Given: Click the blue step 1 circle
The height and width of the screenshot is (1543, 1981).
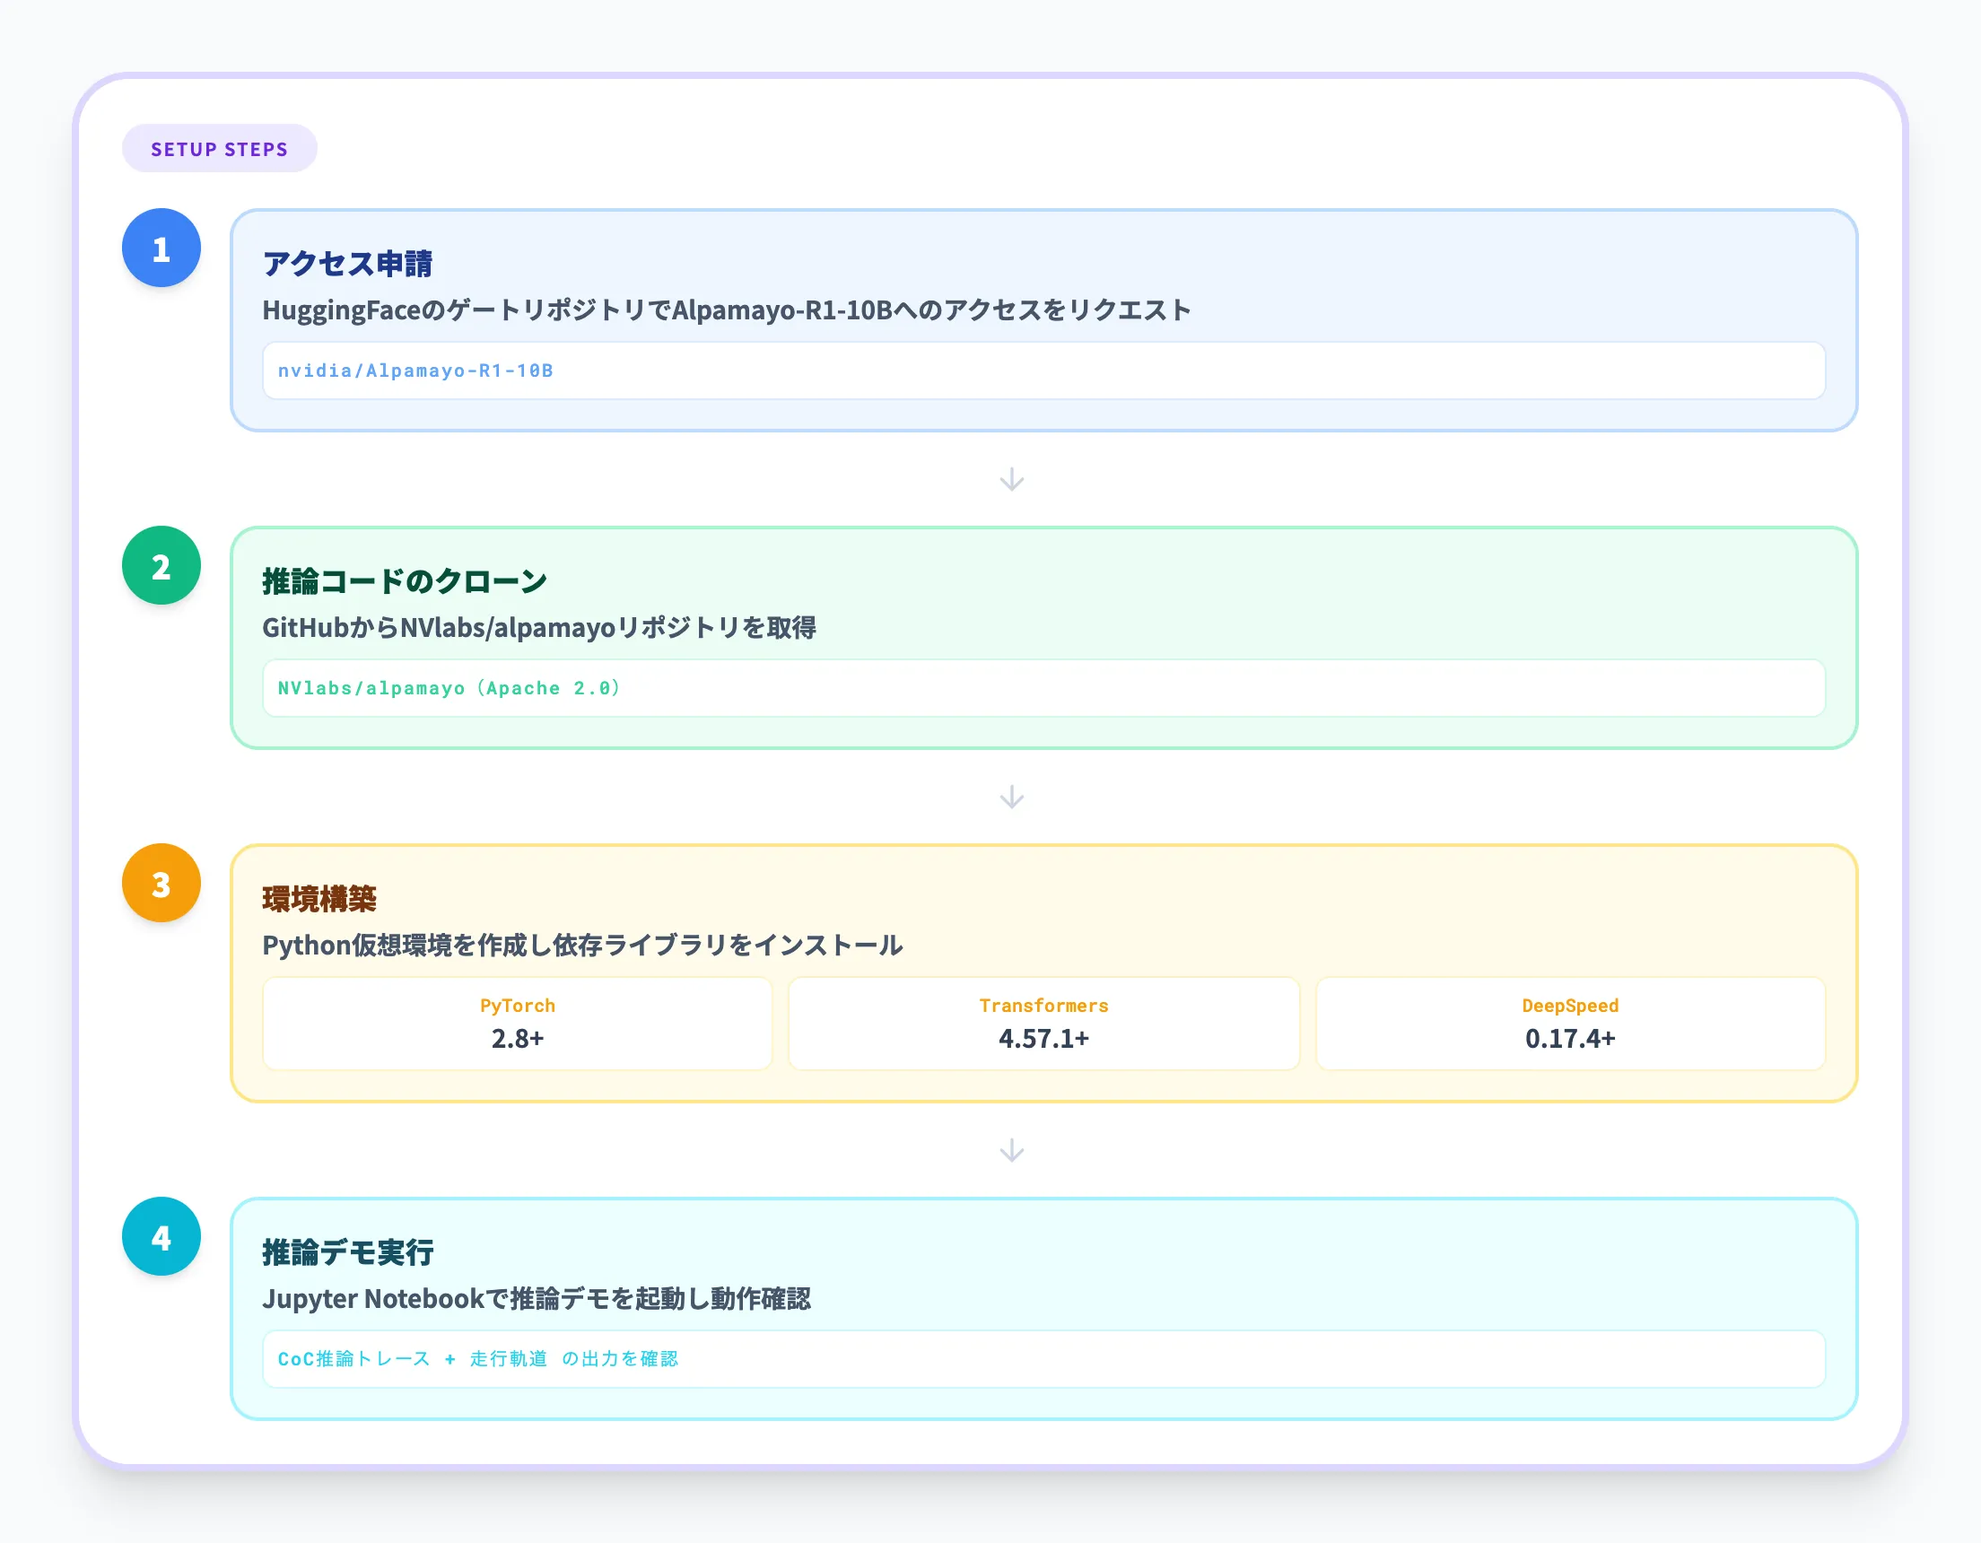Looking at the screenshot, I should [x=161, y=248].
